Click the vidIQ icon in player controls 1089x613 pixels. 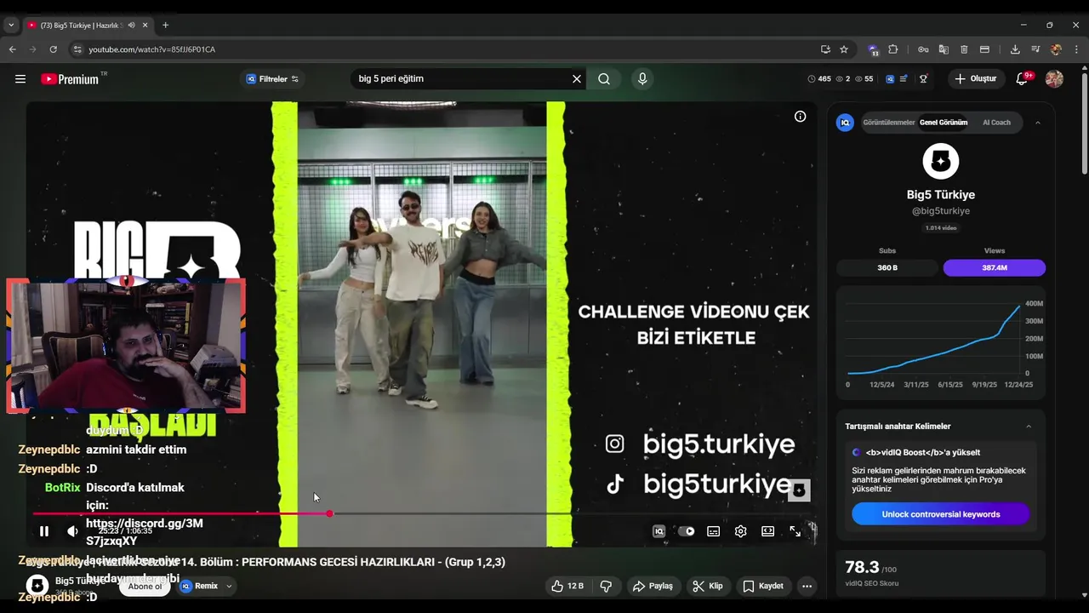click(659, 531)
